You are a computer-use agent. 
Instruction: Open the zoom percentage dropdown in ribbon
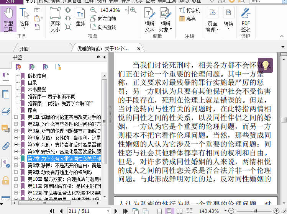(126, 10)
